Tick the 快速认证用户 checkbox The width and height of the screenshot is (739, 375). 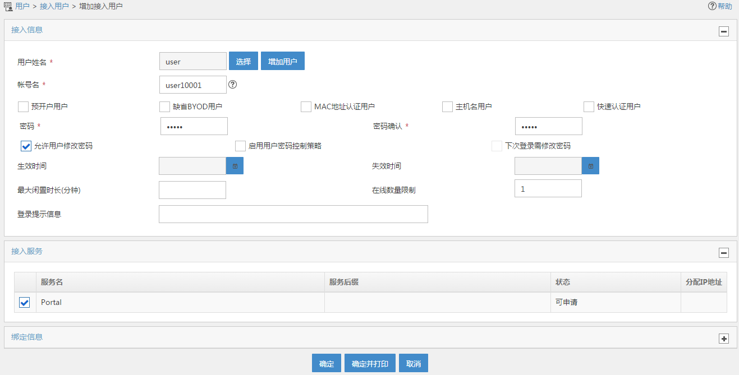coord(589,107)
